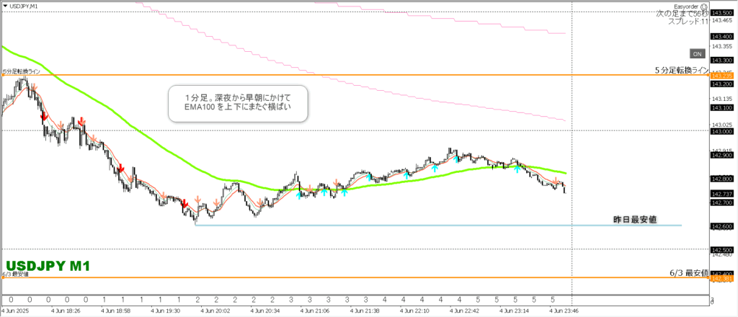Click the large green USDJPY M1 text
This screenshot has width=738, height=317.
(x=48, y=267)
